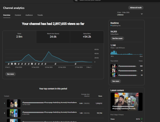The height and width of the screenshot is (122, 160).
Task: Click the lone video marker before 22 Feb 2026
Action: tap(55, 64)
